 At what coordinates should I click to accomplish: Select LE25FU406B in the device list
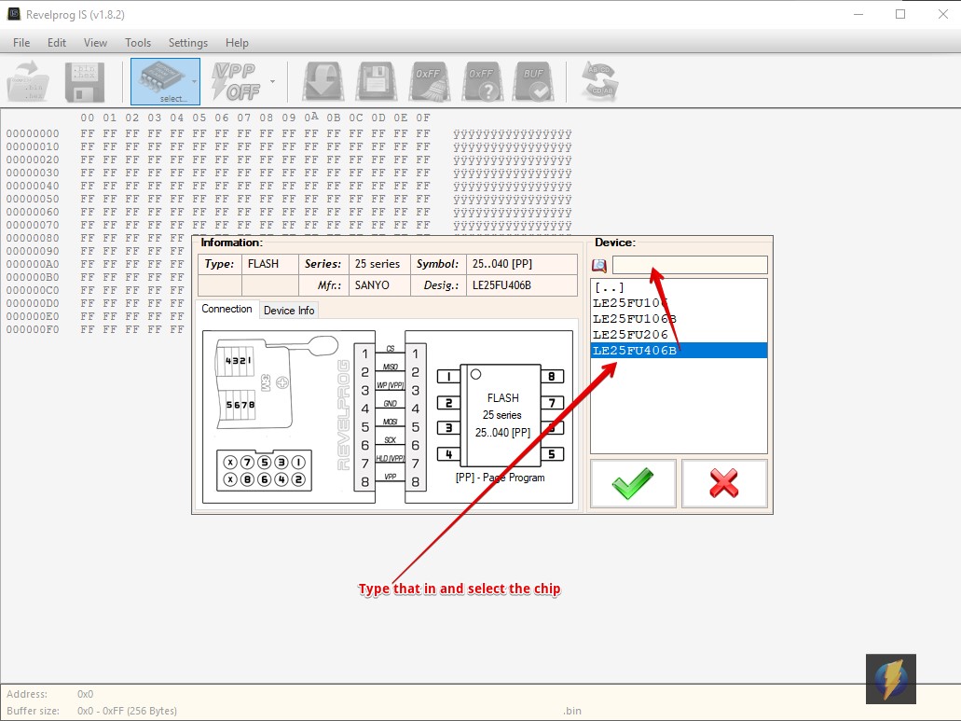coord(679,351)
